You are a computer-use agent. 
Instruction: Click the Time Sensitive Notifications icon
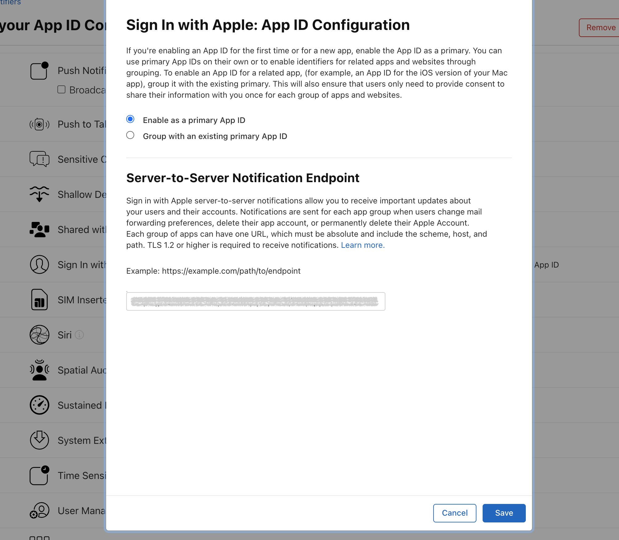39,475
